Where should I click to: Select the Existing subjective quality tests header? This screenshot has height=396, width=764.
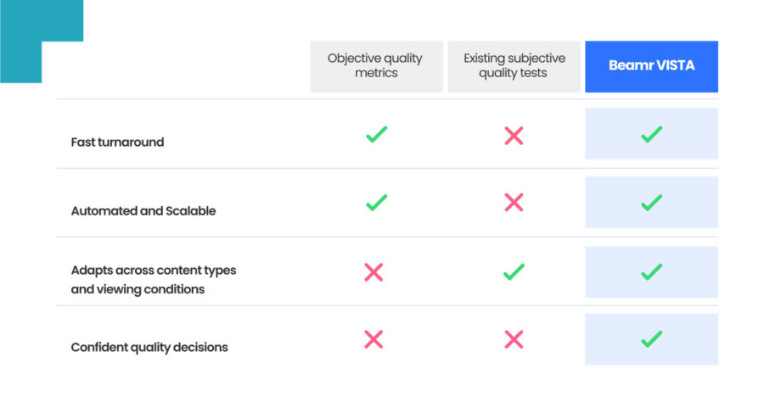[514, 66]
